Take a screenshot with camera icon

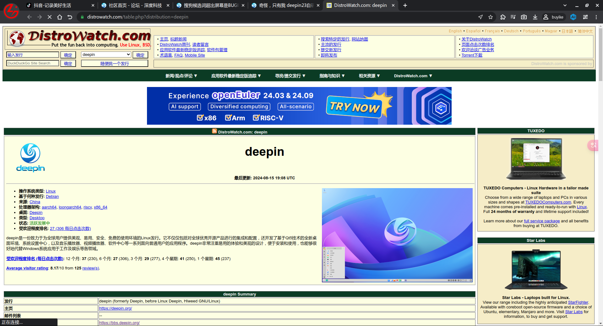524,17
